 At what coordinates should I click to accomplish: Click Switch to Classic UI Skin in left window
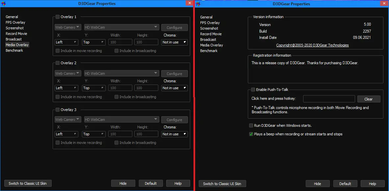coord(28,183)
